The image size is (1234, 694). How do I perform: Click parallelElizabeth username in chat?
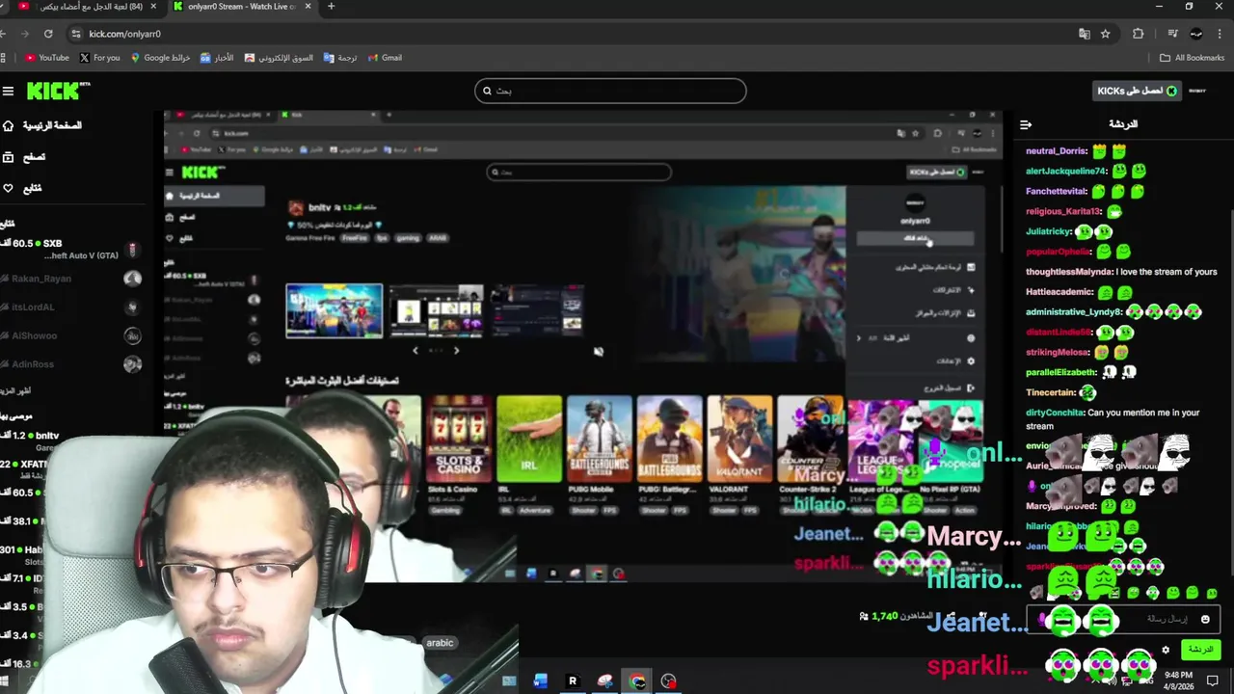pyautogui.click(x=1060, y=372)
